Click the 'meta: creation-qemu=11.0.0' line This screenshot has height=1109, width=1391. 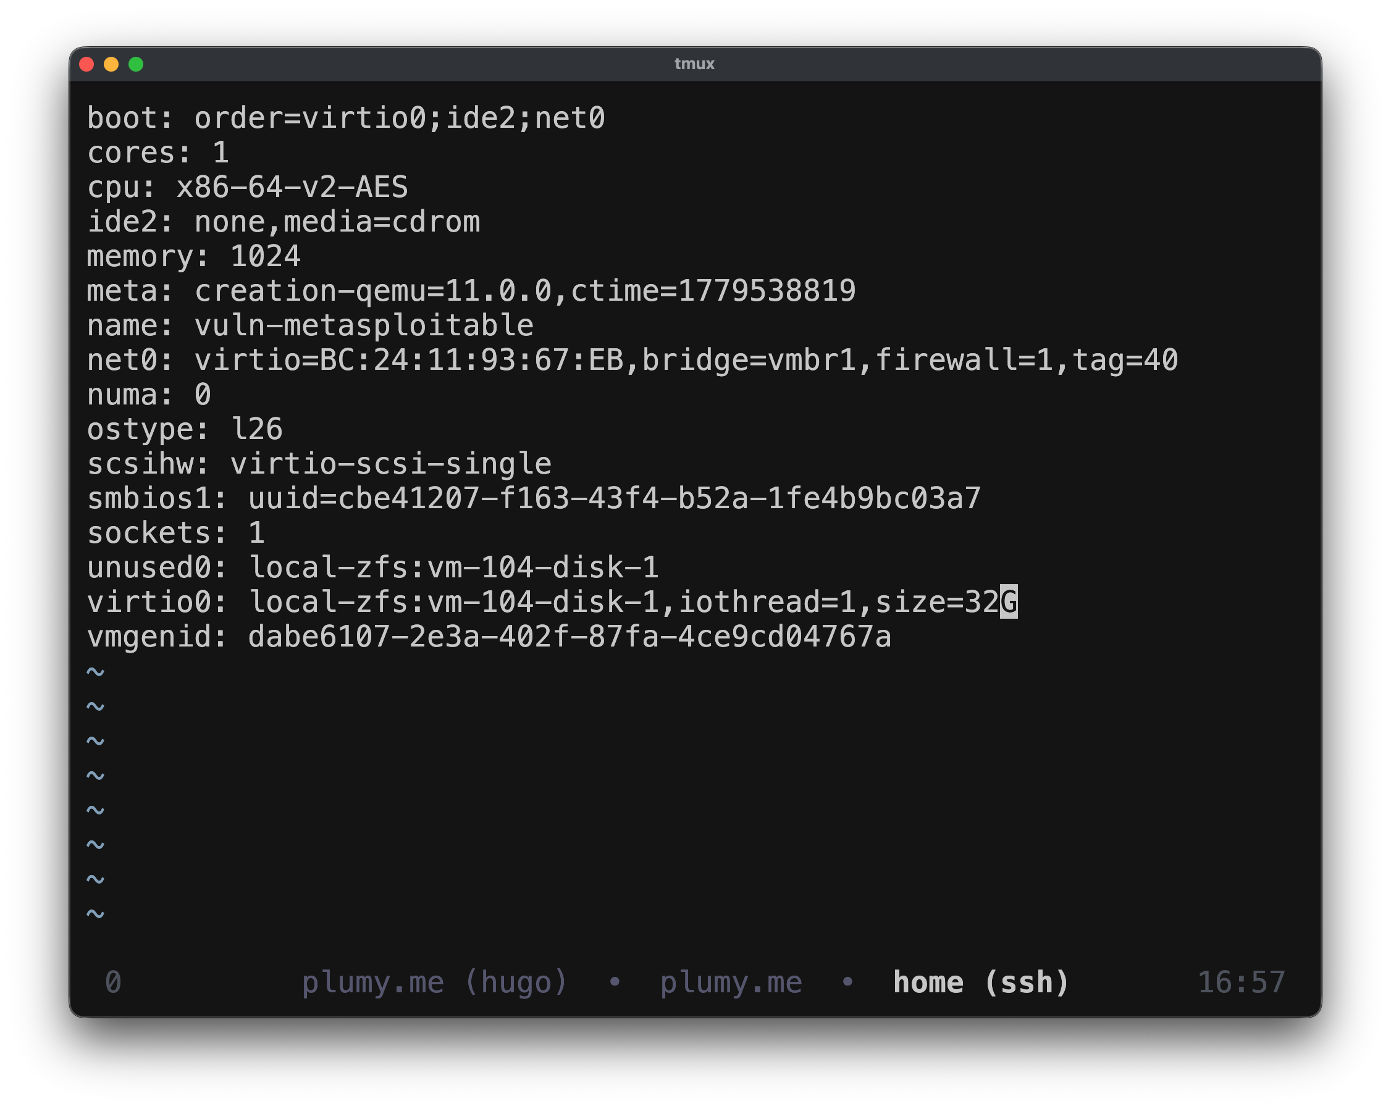pos(471,291)
